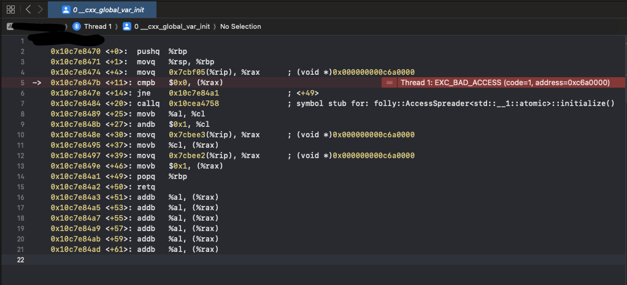The width and height of the screenshot is (627, 285).
Task: Toggle a breakpoint on line number 7
Action: [22, 104]
